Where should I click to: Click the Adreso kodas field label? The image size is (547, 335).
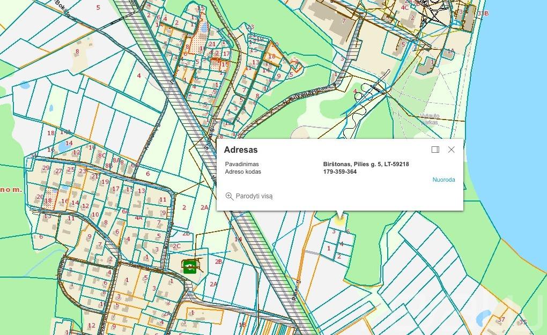pyautogui.click(x=243, y=172)
